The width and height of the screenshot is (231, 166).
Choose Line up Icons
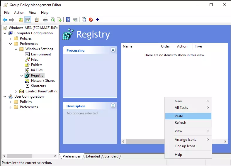(x=188, y=146)
